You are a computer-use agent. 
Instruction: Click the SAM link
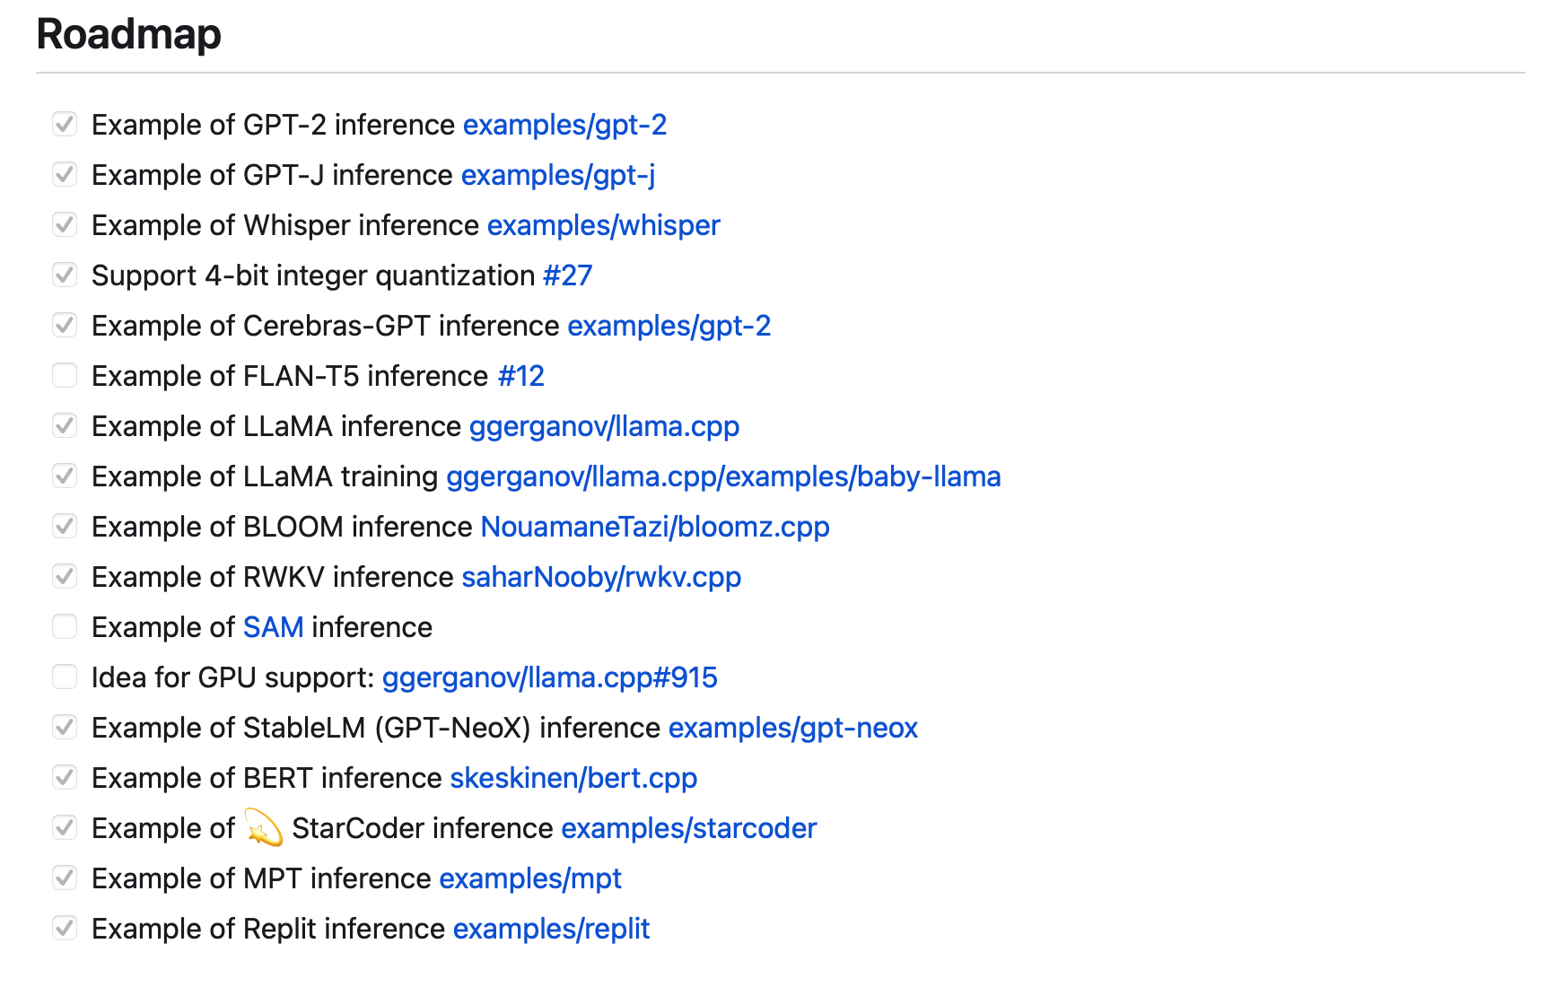click(x=273, y=627)
